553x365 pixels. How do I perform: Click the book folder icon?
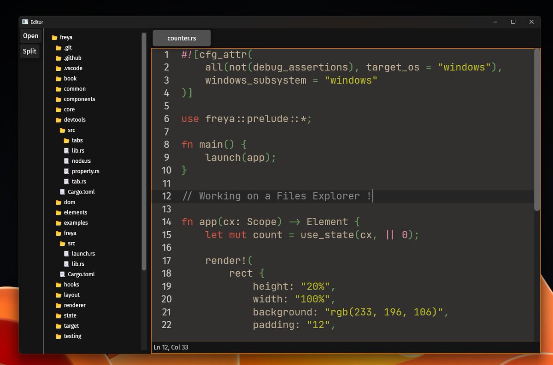59,79
